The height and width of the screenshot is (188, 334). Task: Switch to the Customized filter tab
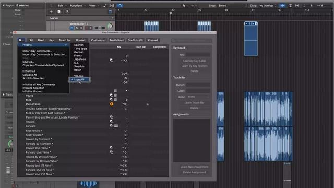click(98, 40)
